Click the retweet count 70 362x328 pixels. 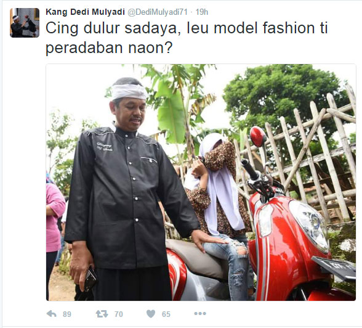pos(119,314)
